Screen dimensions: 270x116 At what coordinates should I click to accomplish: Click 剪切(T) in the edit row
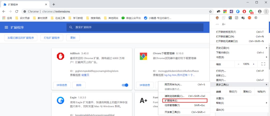[233, 92]
